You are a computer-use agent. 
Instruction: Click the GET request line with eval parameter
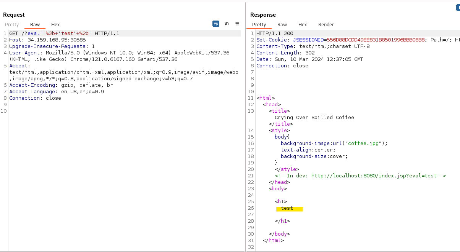[64, 33]
